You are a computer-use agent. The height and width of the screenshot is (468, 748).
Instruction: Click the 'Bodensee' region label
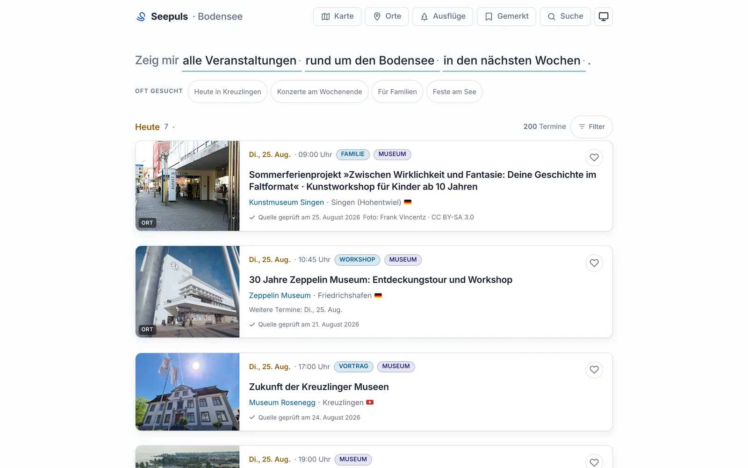tap(220, 16)
